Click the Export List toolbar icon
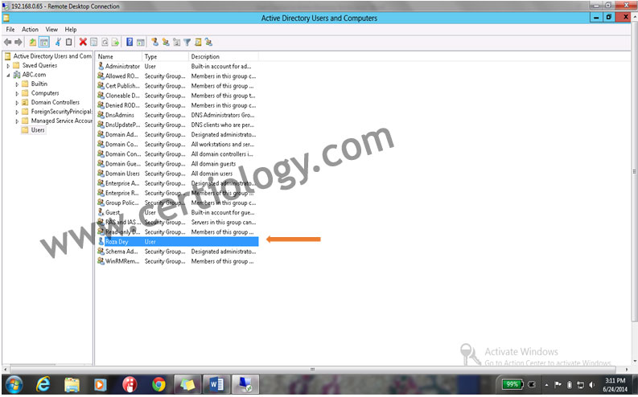Image resolution: width=638 pixels, height=397 pixels. (116, 43)
